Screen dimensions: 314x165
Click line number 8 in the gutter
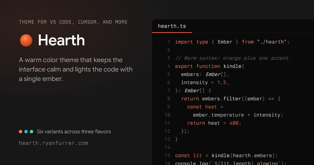click(169, 99)
